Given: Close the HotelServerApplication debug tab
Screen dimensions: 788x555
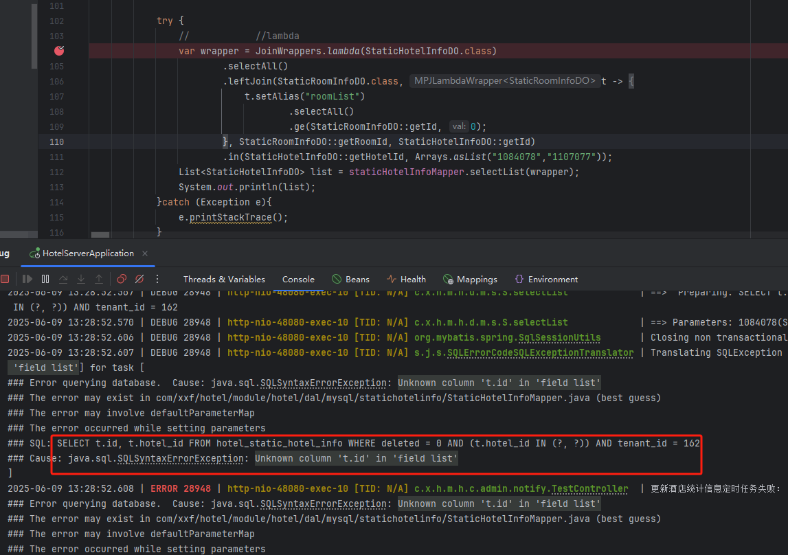Looking at the screenshot, I should (x=145, y=253).
